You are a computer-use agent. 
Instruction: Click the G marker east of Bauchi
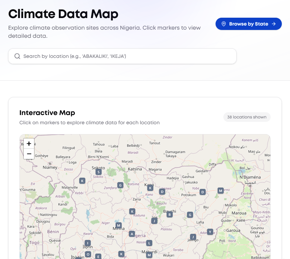point(190,215)
